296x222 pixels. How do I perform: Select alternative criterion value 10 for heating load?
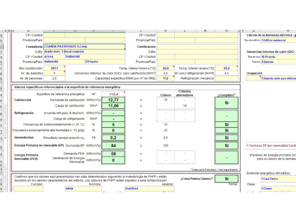click(x=185, y=106)
